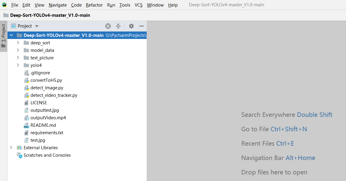Open the View menu
The image size is (346, 181).
pos(40,5)
